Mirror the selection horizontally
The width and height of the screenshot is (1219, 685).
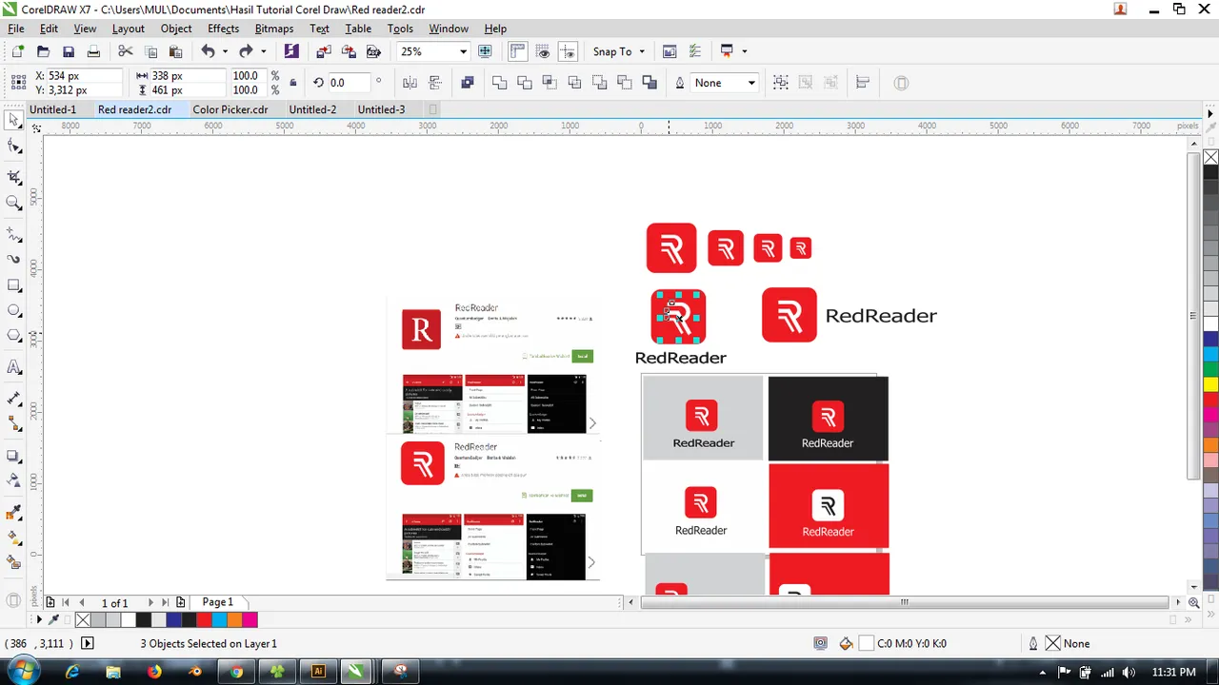tap(410, 83)
